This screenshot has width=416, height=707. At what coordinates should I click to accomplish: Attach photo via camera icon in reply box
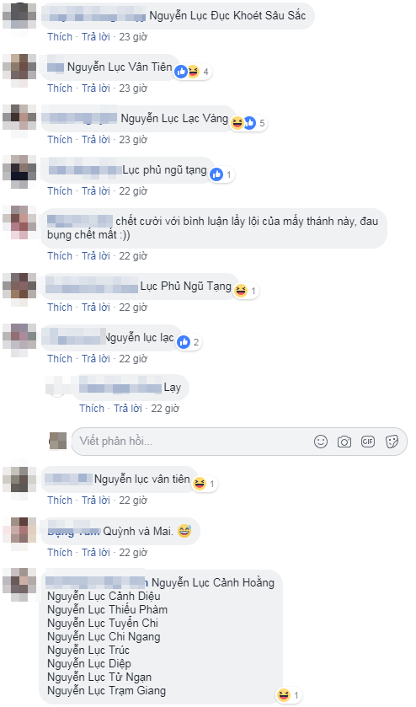[x=344, y=442]
